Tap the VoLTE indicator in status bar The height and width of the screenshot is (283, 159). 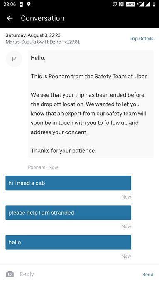130,4
